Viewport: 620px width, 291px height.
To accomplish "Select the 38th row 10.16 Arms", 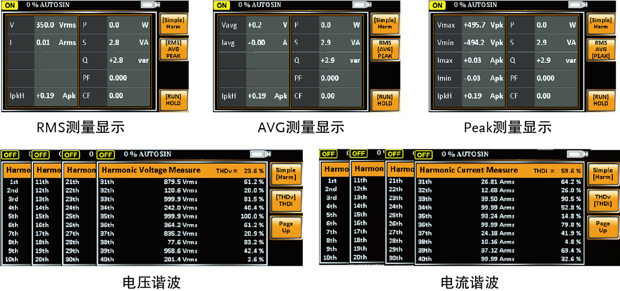I will [x=499, y=242].
